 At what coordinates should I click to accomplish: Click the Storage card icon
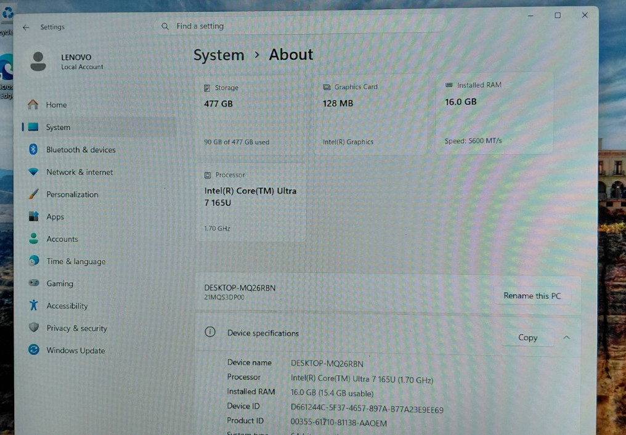pos(207,87)
